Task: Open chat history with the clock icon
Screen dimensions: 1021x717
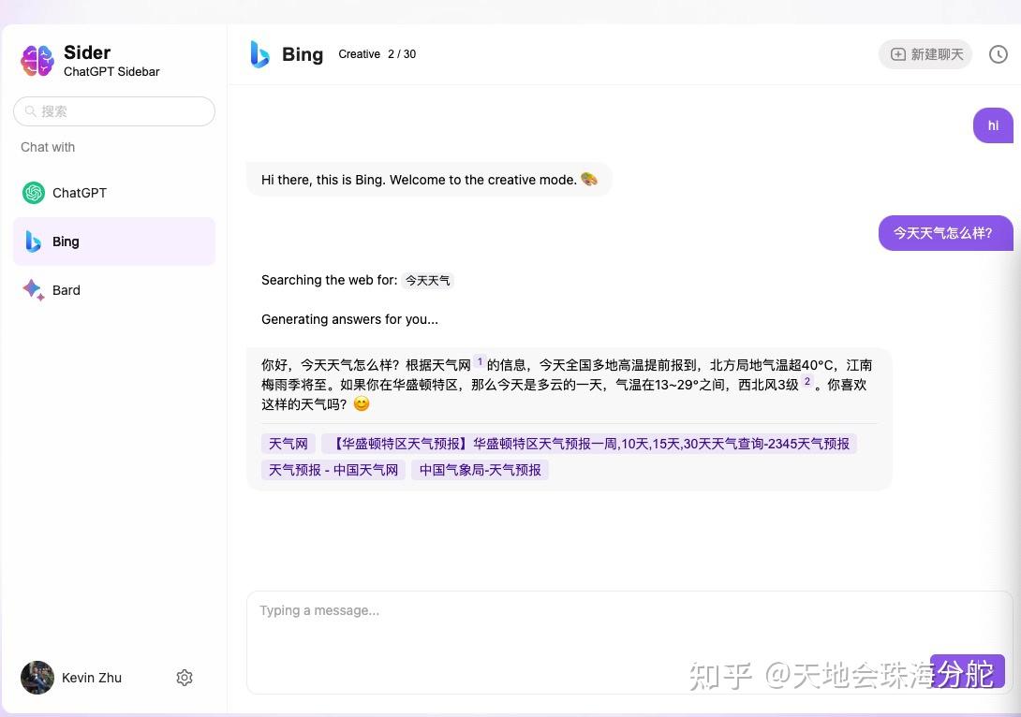Action: 999,53
